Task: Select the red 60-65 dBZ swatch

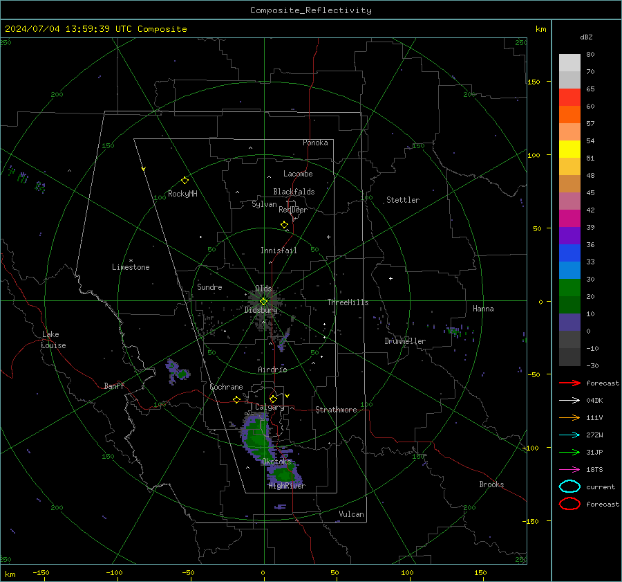Action: [x=569, y=98]
